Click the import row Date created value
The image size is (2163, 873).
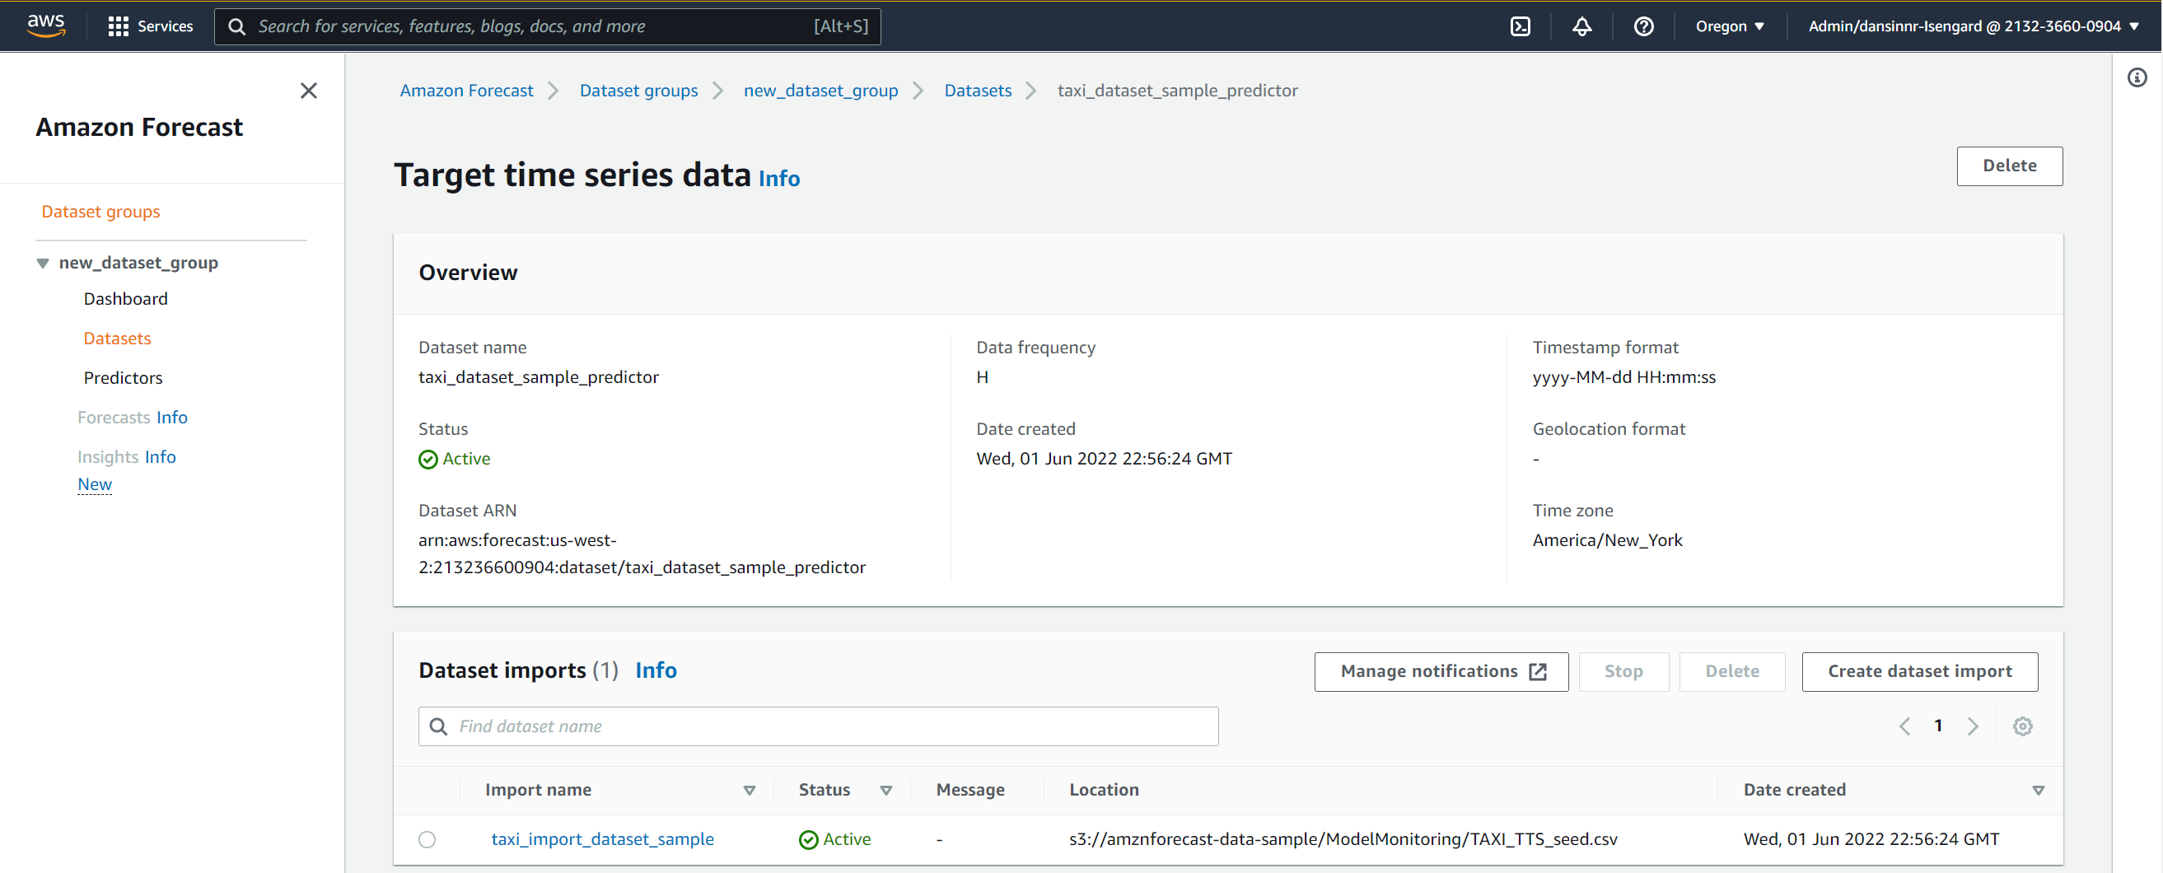(1871, 839)
